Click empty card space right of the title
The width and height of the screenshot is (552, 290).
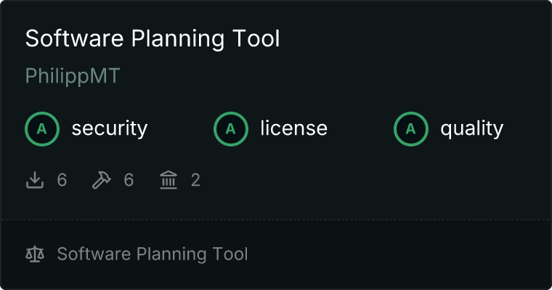tap(421, 39)
